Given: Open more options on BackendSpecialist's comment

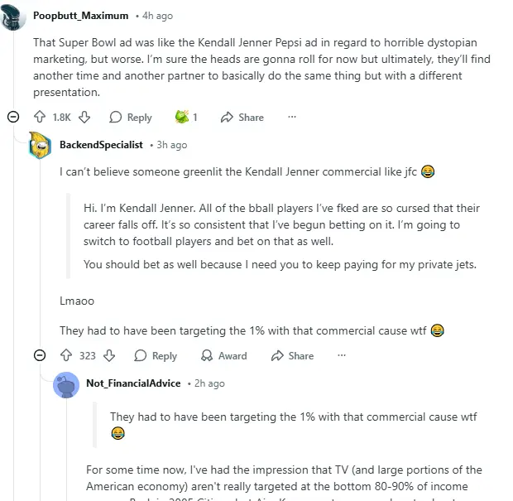Looking at the screenshot, I should pyautogui.click(x=342, y=356).
